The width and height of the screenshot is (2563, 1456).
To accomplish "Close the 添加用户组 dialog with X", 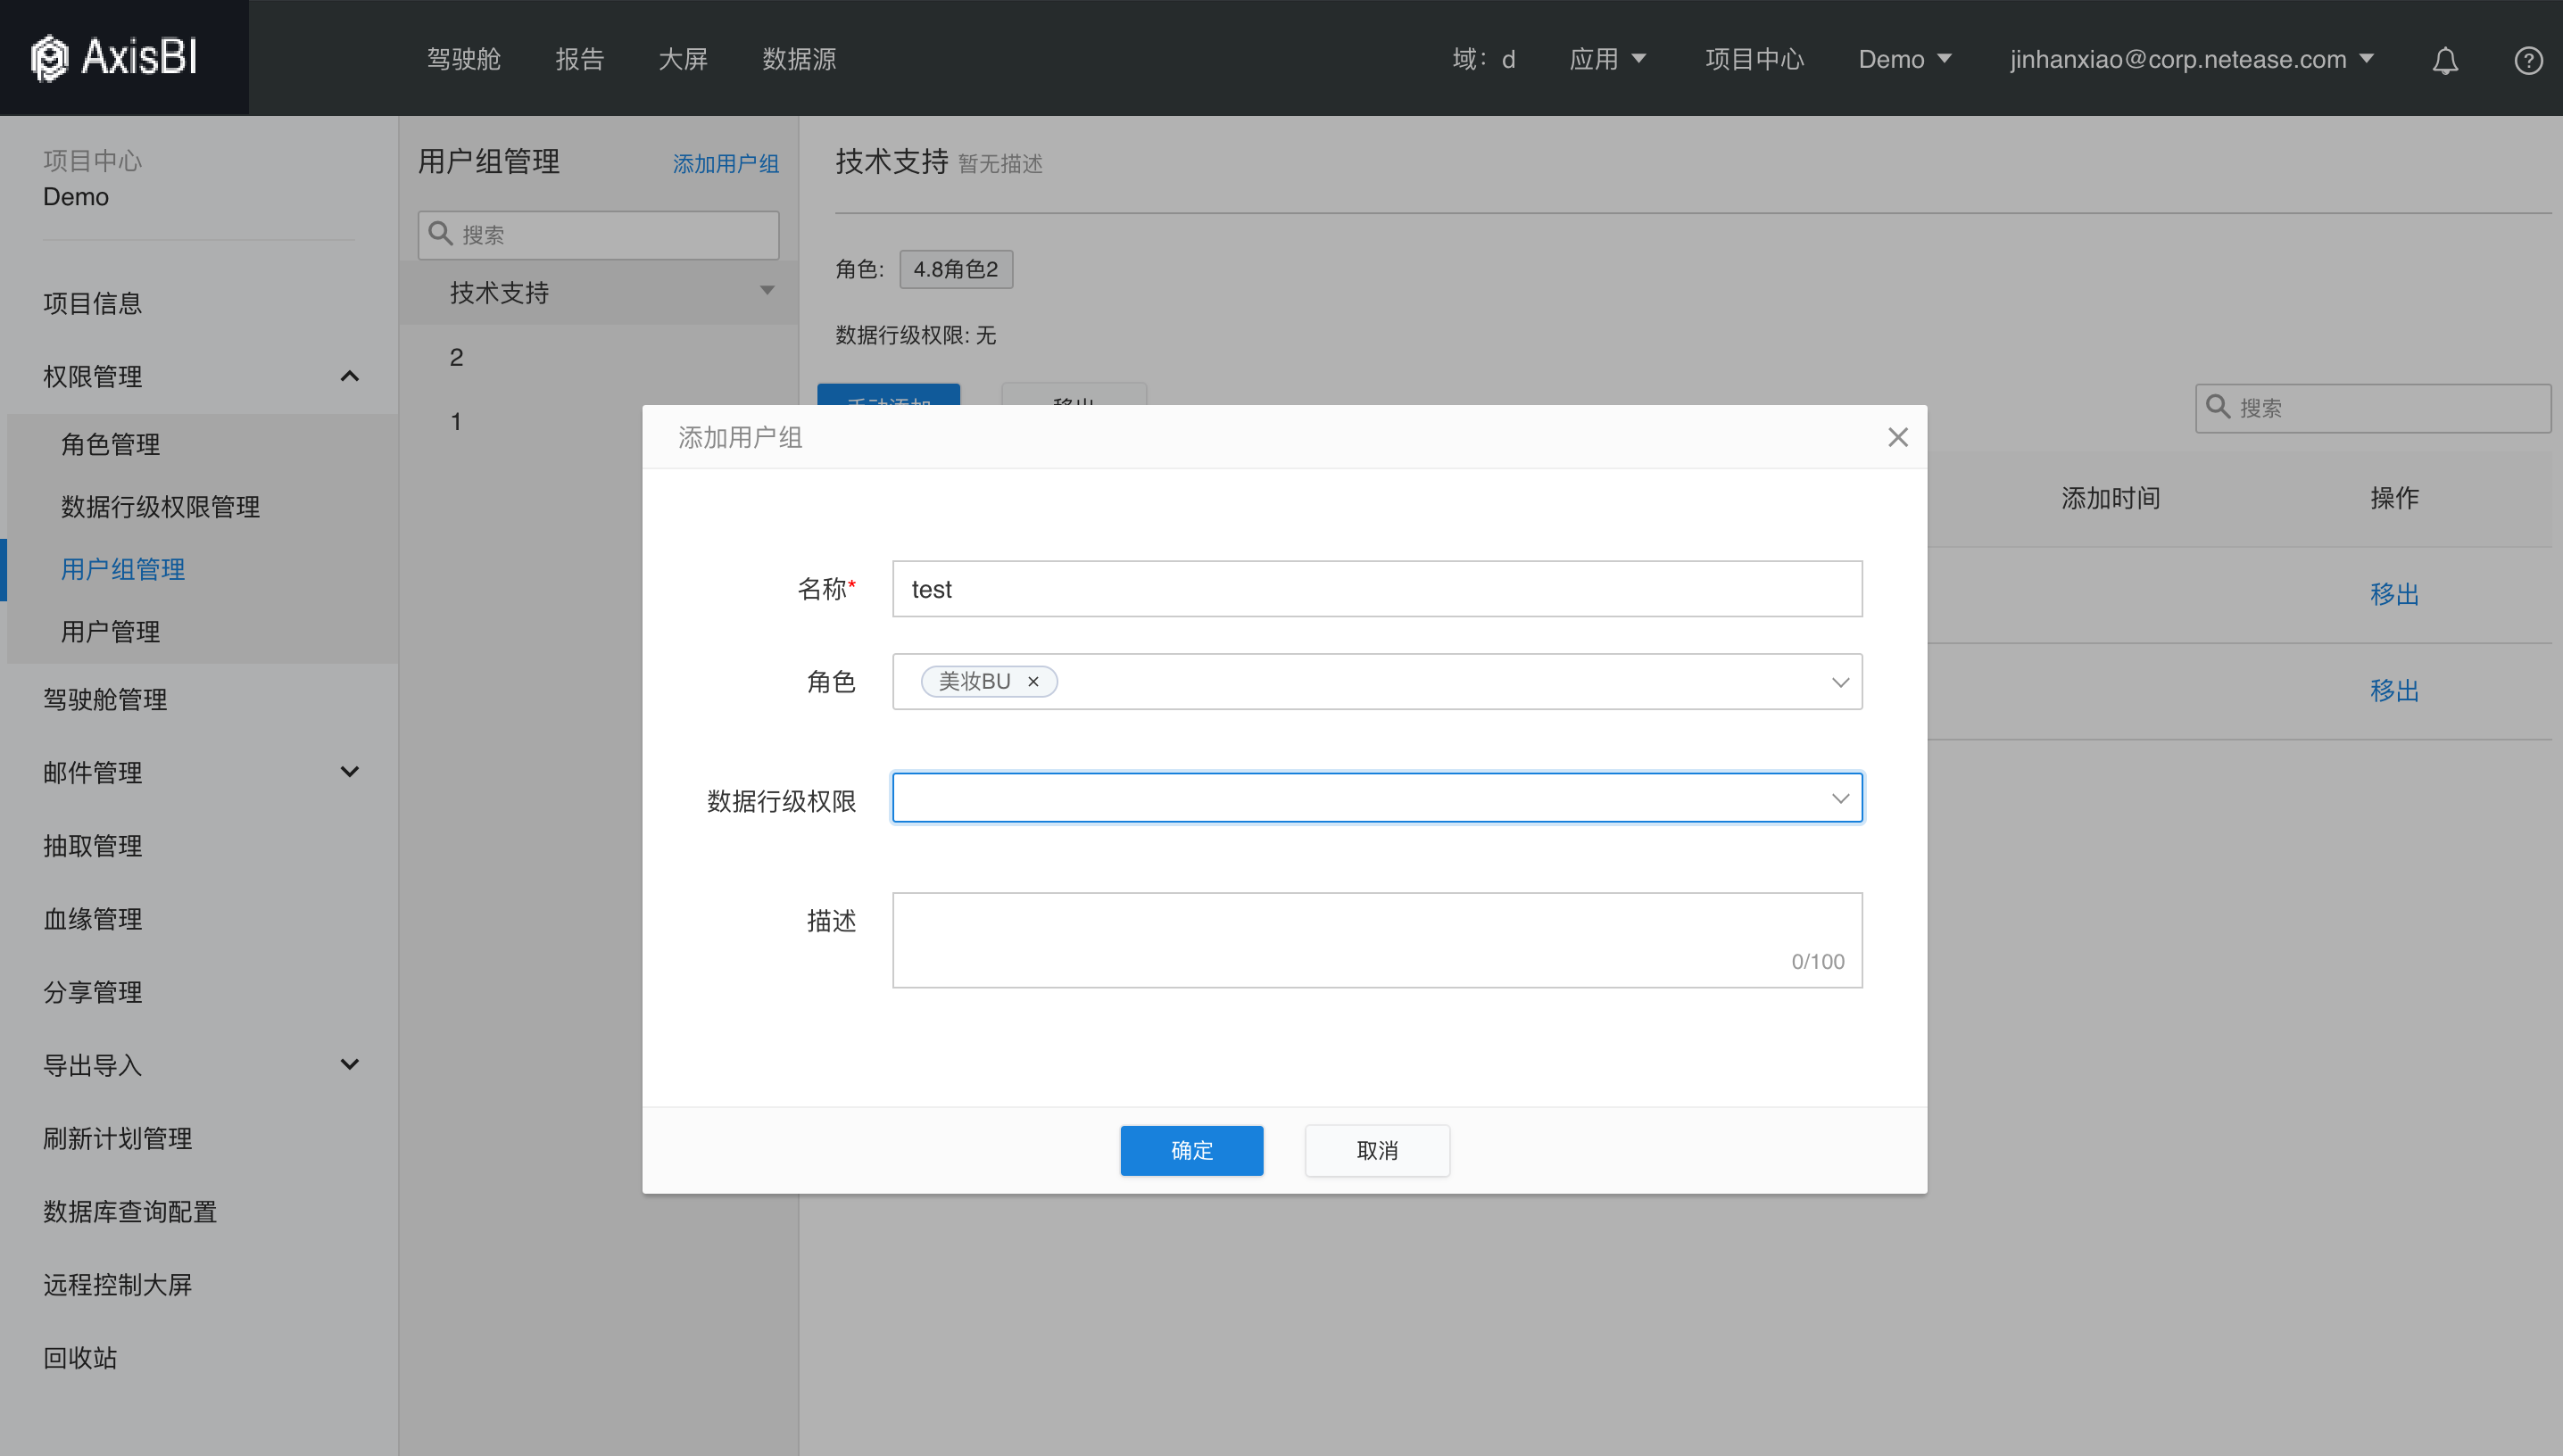I will tap(1897, 437).
